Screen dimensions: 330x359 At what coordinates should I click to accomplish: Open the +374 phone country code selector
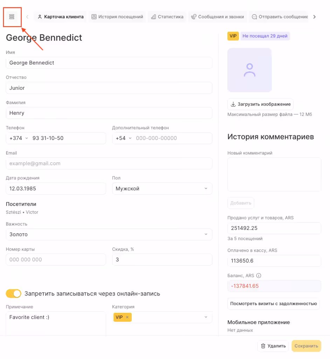[x=18, y=138]
